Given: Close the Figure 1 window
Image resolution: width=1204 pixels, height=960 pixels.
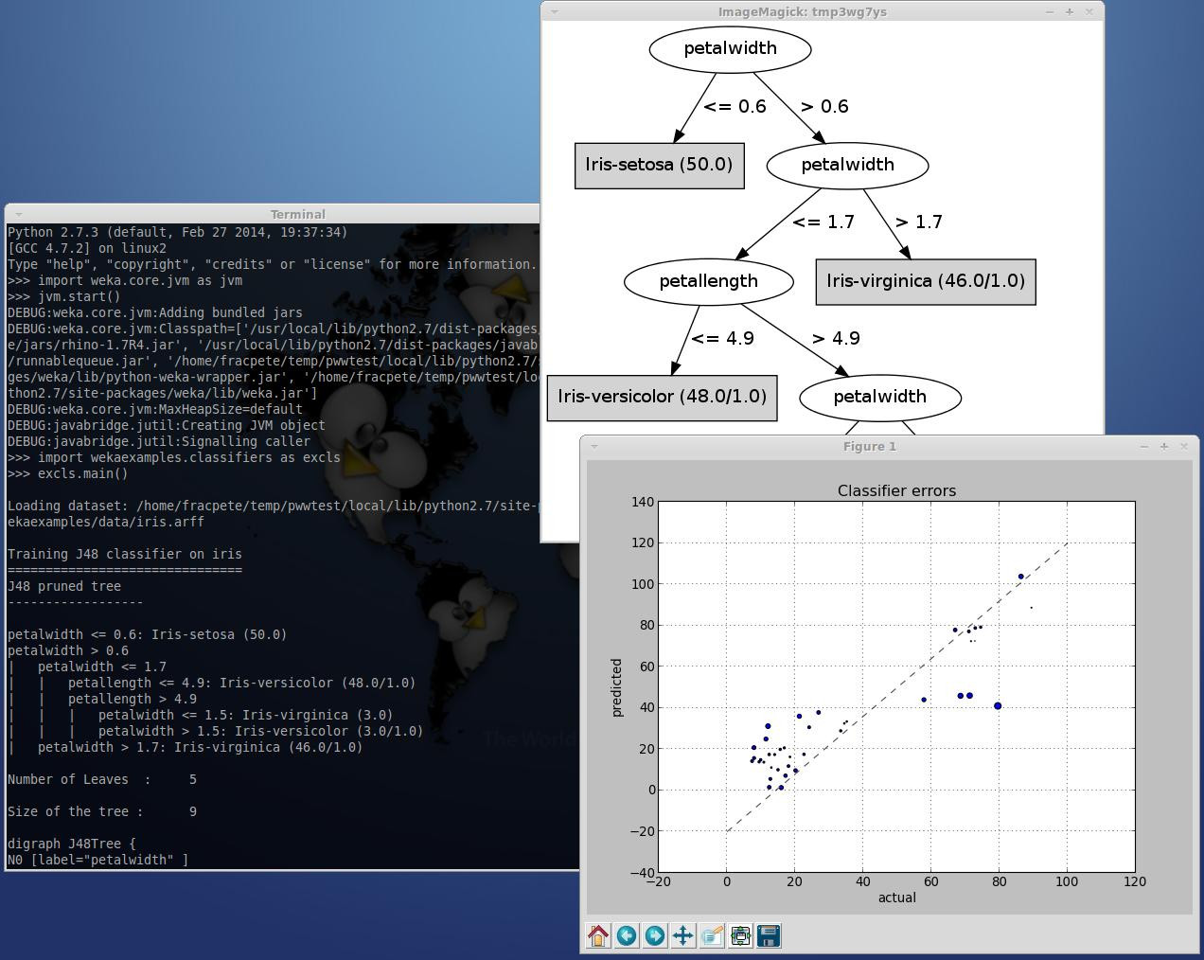Looking at the screenshot, I should pos(1183,446).
